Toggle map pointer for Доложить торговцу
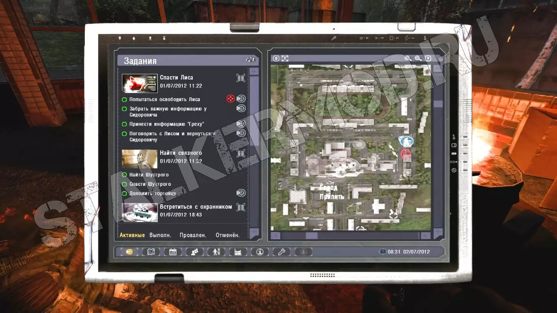This screenshot has width=557, height=313. pos(241,193)
